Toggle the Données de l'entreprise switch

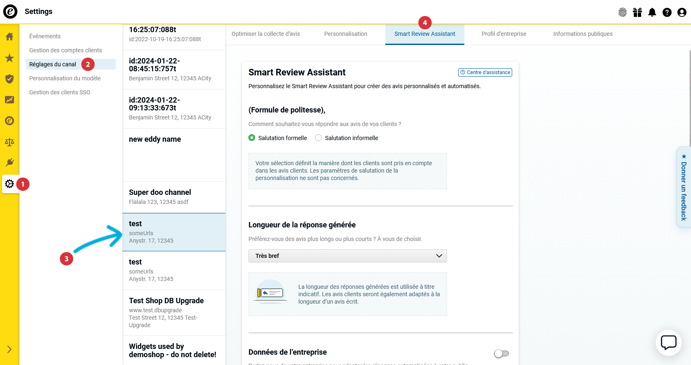coord(501,353)
